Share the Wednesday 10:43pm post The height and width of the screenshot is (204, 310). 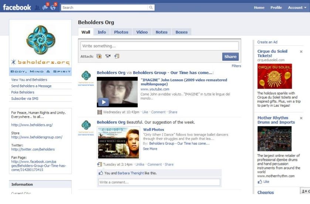(173, 112)
